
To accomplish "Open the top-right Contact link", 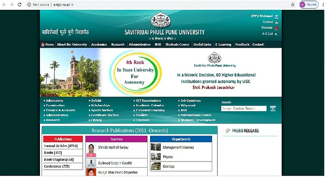I will coord(268,22).
